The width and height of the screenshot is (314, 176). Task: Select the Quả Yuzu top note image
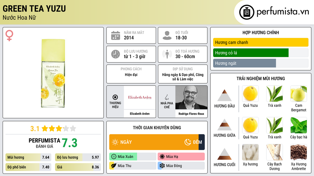pyautogui.click(x=250, y=94)
